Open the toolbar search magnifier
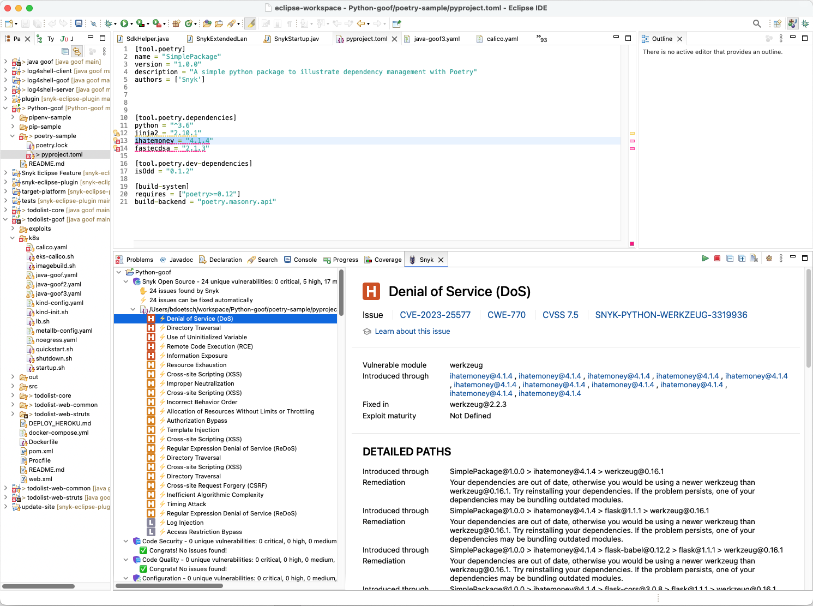The image size is (813, 606). tap(757, 23)
